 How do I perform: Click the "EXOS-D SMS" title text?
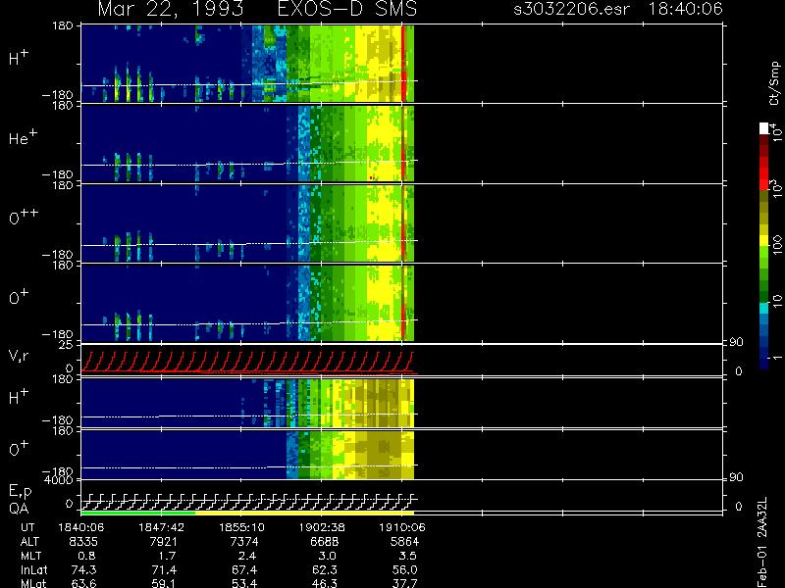coord(347,9)
